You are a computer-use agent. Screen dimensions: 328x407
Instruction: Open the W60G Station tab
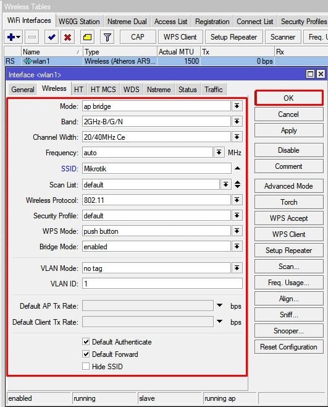(x=79, y=22)
